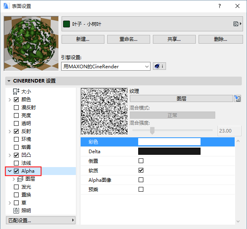This screenshot has height=229, width=247.
Task: Enable the 发光 channel checkbox
Action: (16, 187)
